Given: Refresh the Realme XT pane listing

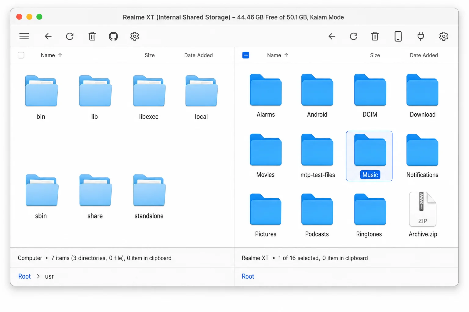Looking at the screenshot, I should pos(354,37).
